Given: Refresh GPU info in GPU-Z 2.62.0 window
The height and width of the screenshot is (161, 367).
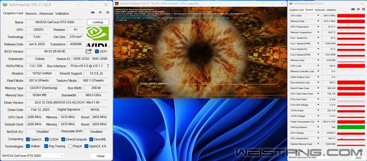Looking at the screenshot, I should [x=100, y=12].
